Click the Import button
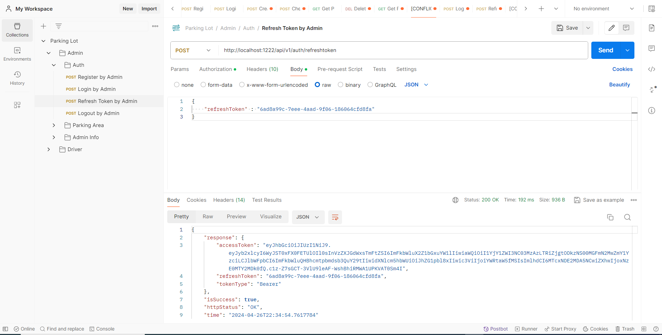Screen dimensions: 662x335 click(x=149, y=9)
